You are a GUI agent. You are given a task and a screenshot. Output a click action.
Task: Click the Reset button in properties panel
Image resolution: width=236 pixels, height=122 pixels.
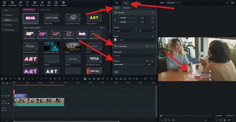[116, 72]
